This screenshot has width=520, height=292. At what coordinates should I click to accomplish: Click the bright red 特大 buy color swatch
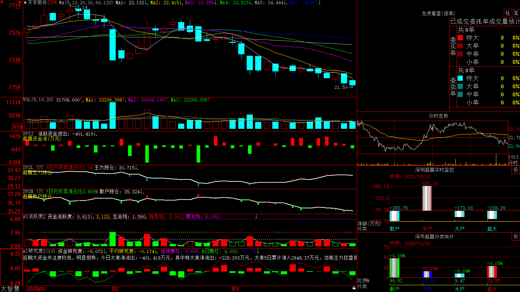click(460, 38)
